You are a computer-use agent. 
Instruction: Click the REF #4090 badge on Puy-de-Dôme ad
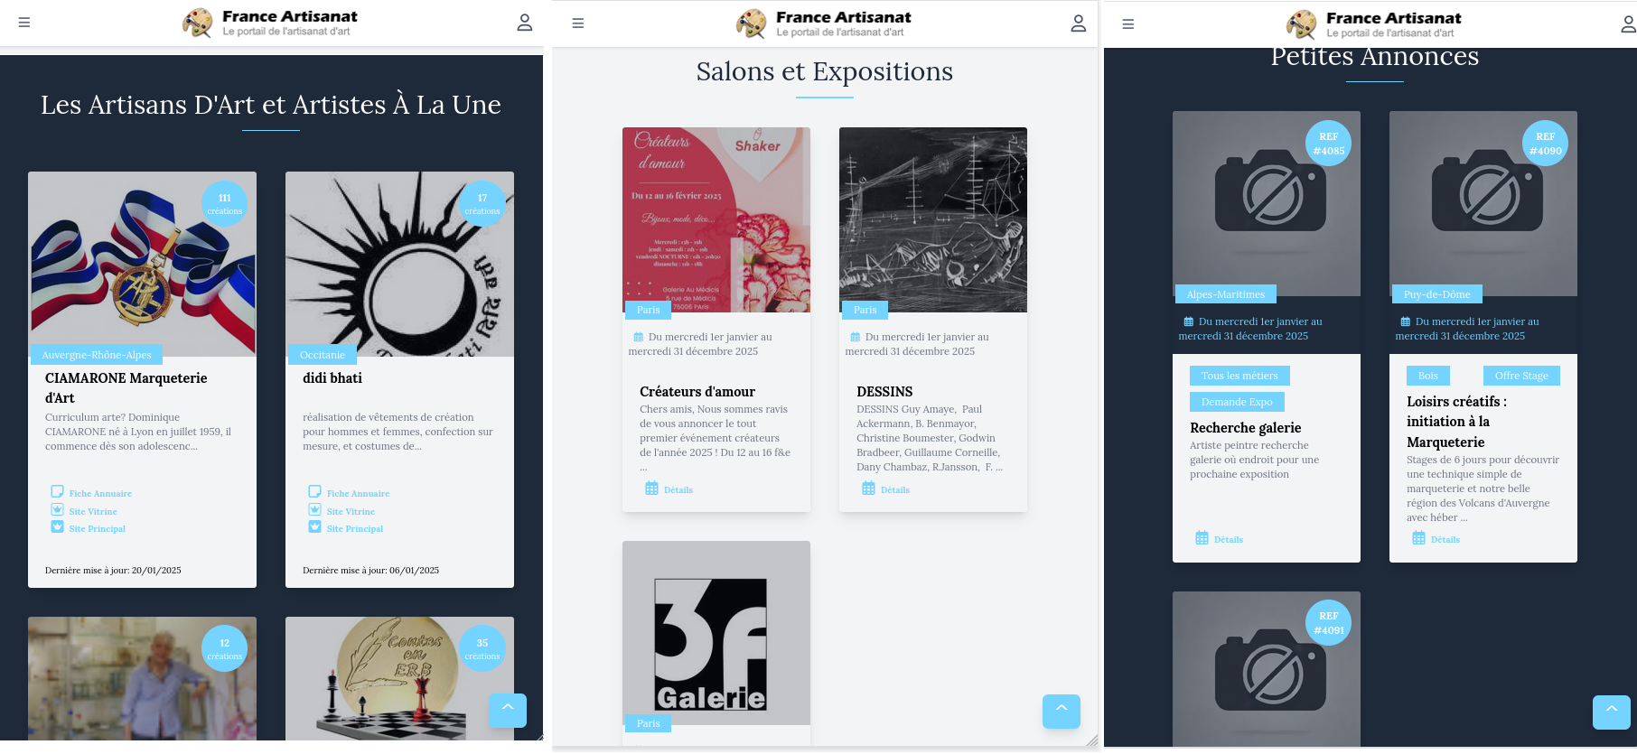pos(1545,144)
